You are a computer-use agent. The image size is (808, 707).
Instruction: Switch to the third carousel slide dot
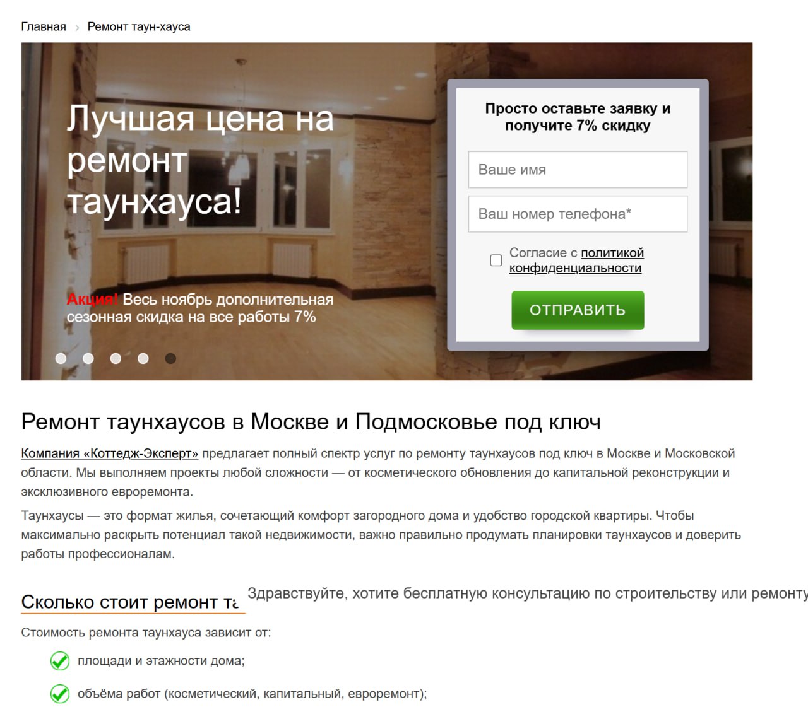click(x=116, y=358)
